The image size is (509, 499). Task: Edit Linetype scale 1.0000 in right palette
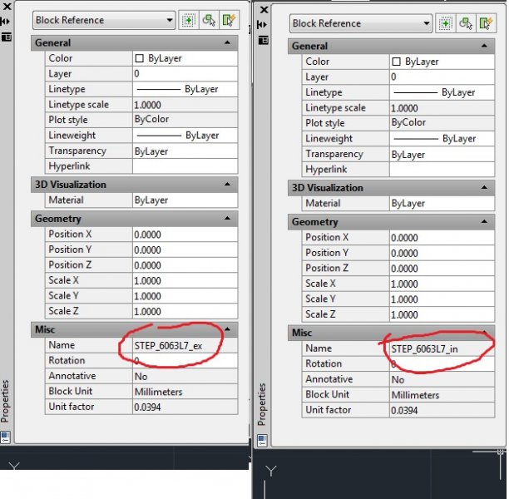click(x=442, y=108)
